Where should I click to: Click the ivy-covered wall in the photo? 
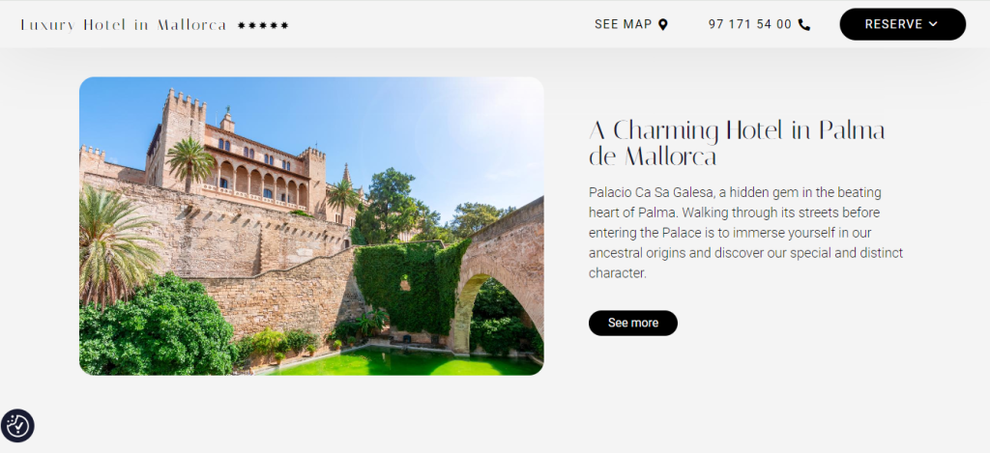coord(412,285)
